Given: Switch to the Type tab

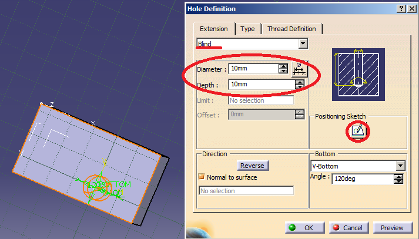Looking at the screenshot, I should coord(247,29).
